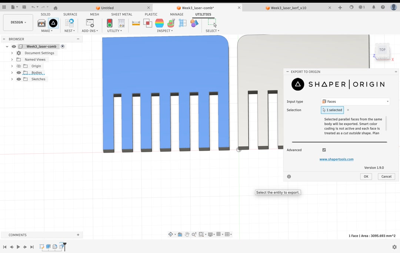The width and height of the screenshot is (400, 253).
Task: Expand Named Views in browser
Action: click(x=12, y=59)
